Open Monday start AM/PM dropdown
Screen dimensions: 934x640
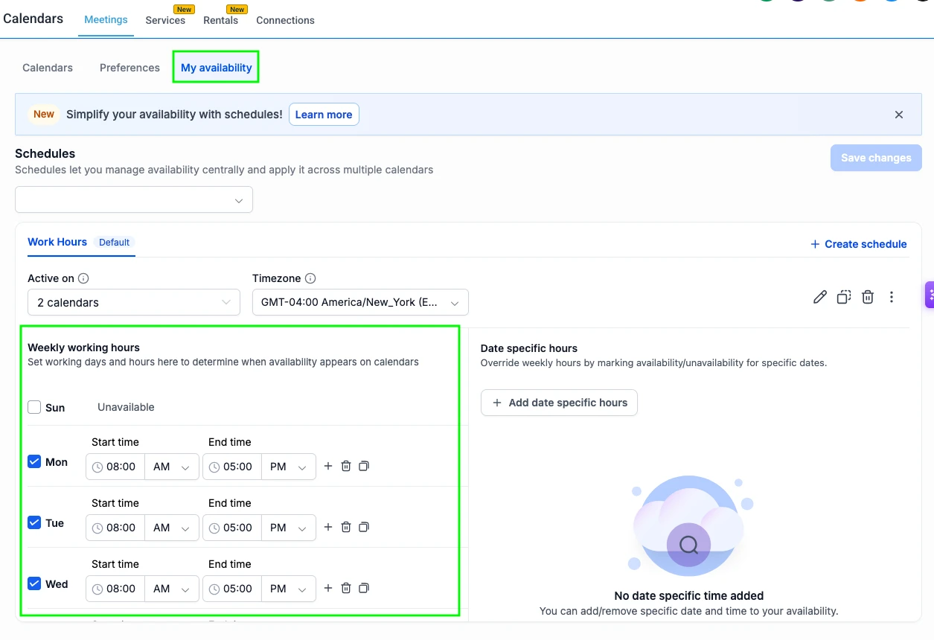[172, 467]
